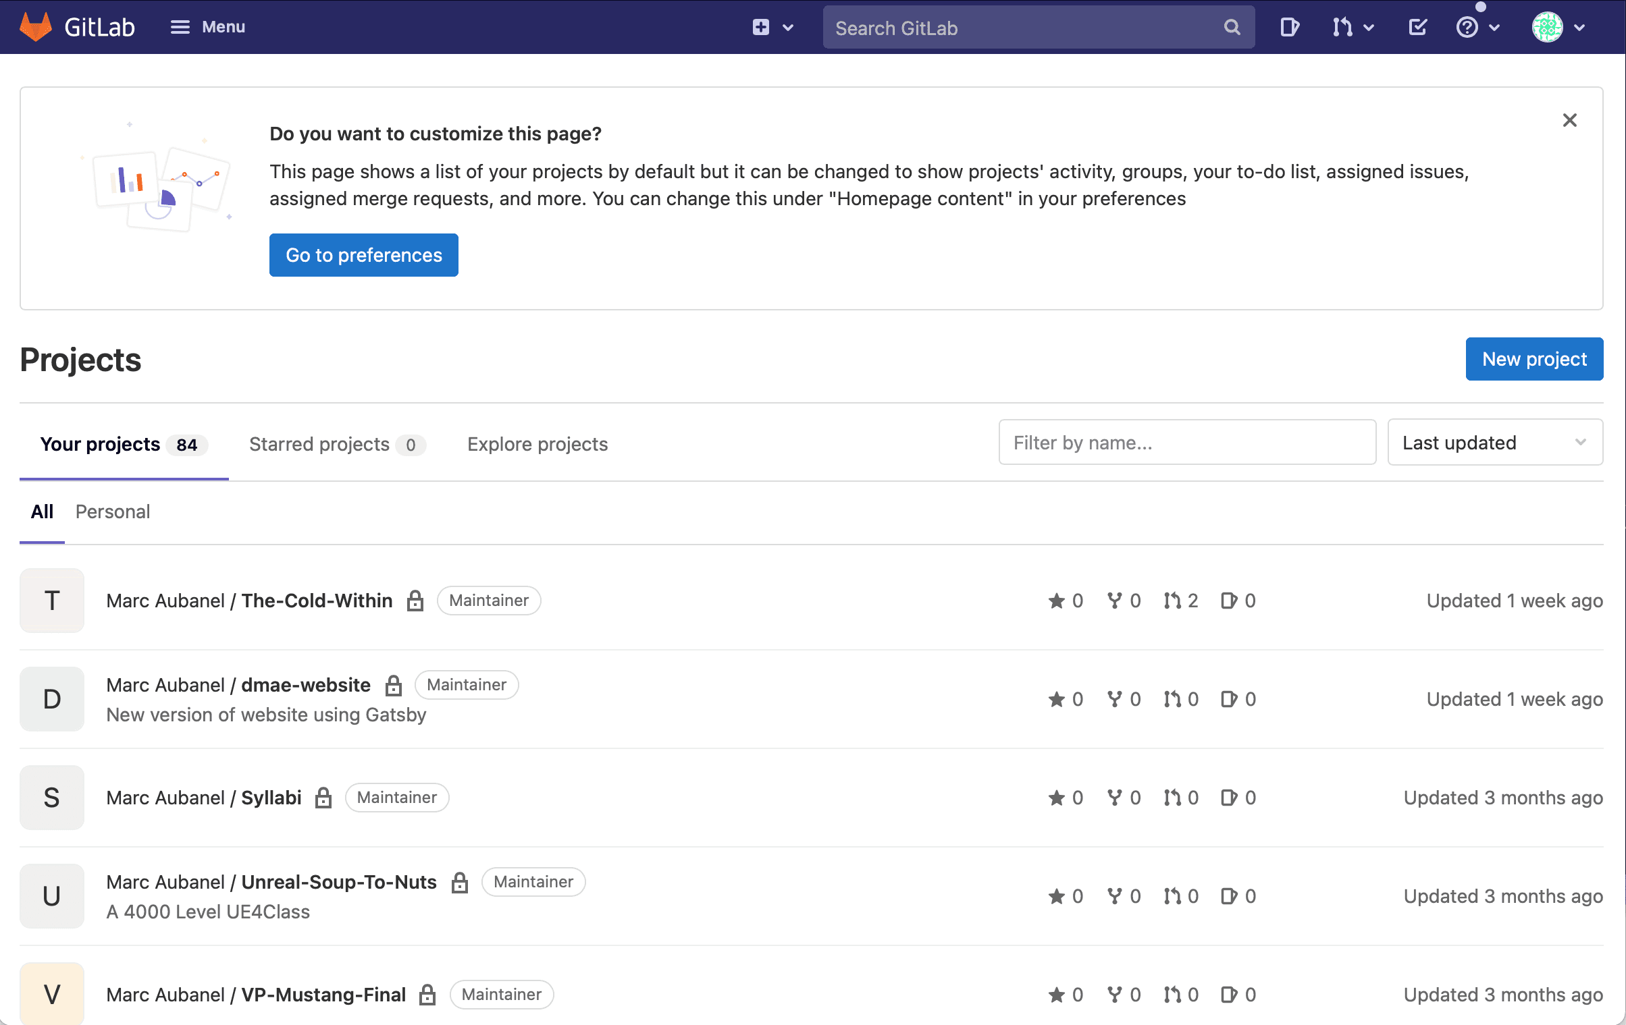
Task: Open the Merge requests navbar dropdown
Action: click(1353, 28)
